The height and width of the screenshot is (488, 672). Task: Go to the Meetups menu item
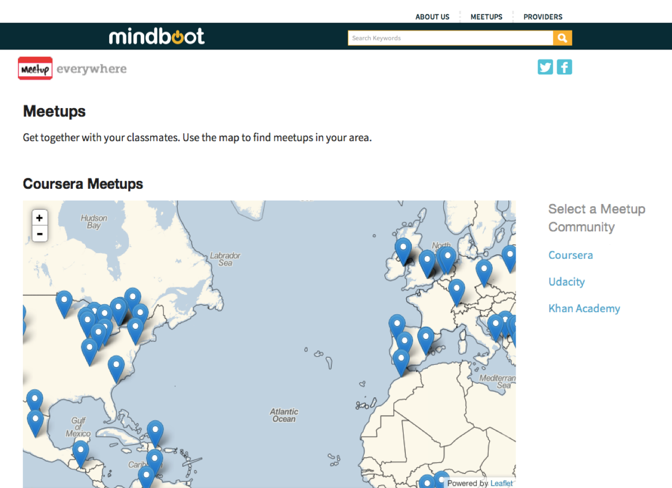(x=486, y=17)
